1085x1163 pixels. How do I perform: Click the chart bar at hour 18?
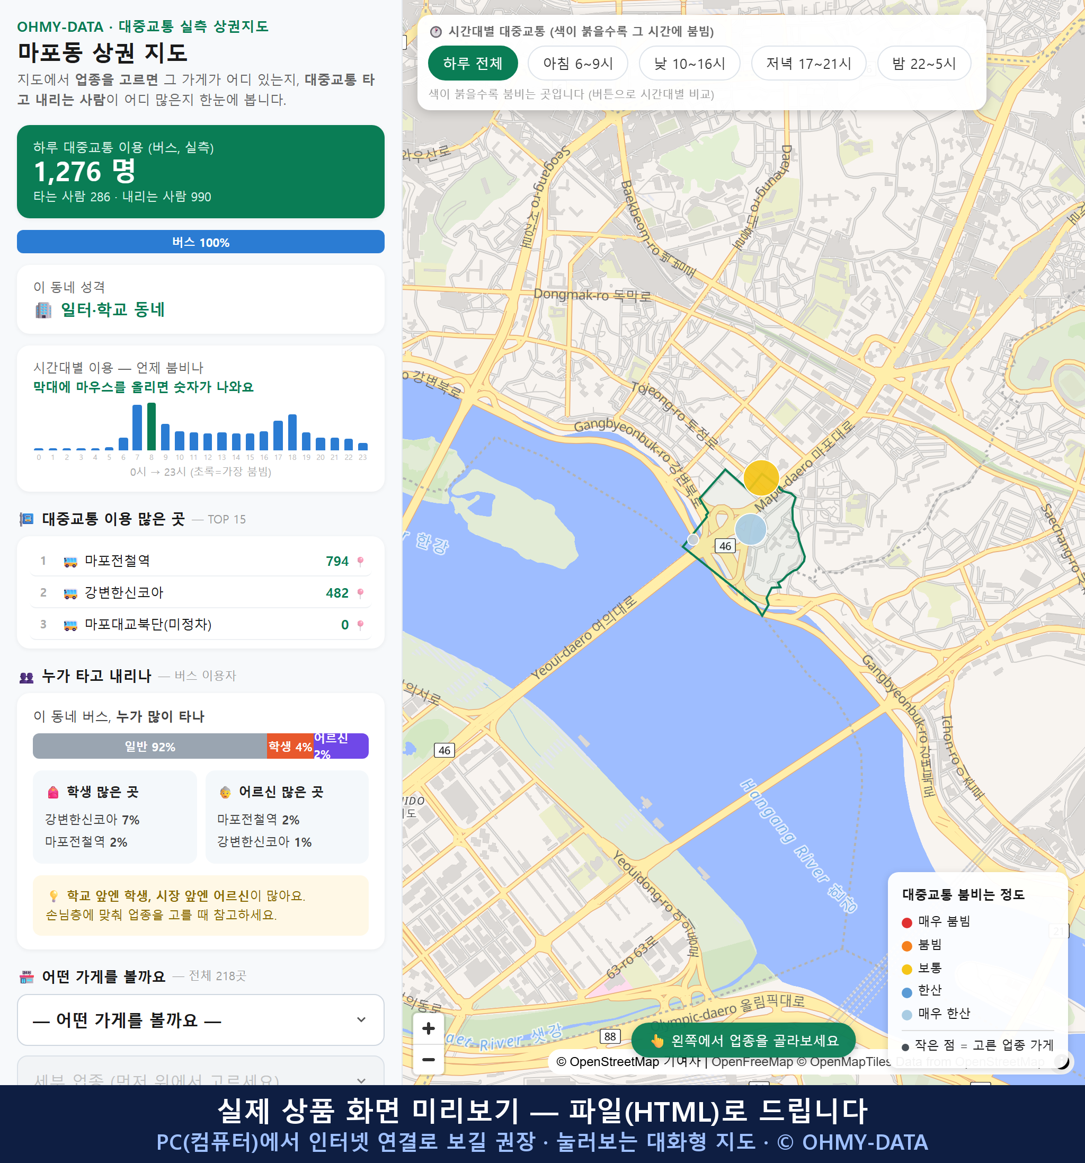click(x=292, y=432)
